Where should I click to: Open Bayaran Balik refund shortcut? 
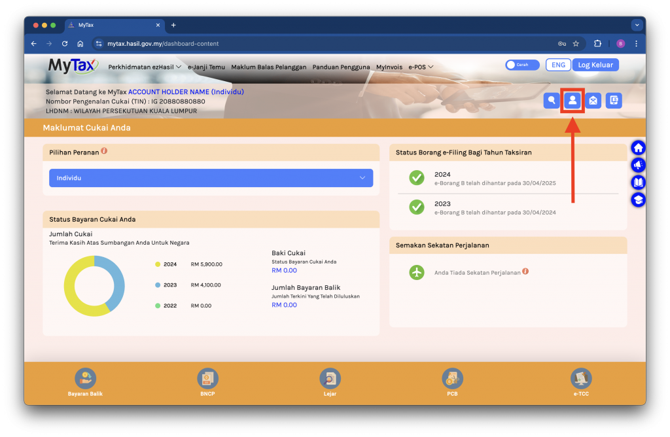click(x=85, y=378)
